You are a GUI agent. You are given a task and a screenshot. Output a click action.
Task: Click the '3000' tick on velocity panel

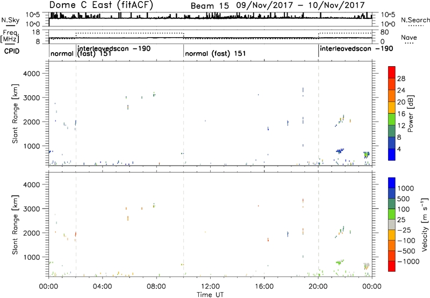coord(31,209)
